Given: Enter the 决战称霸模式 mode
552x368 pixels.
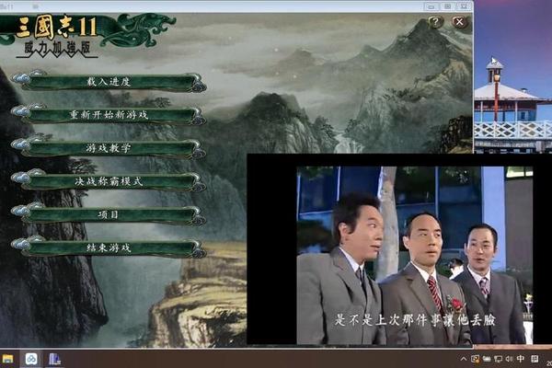Looking at the screenshot, I should pos(109,182).
